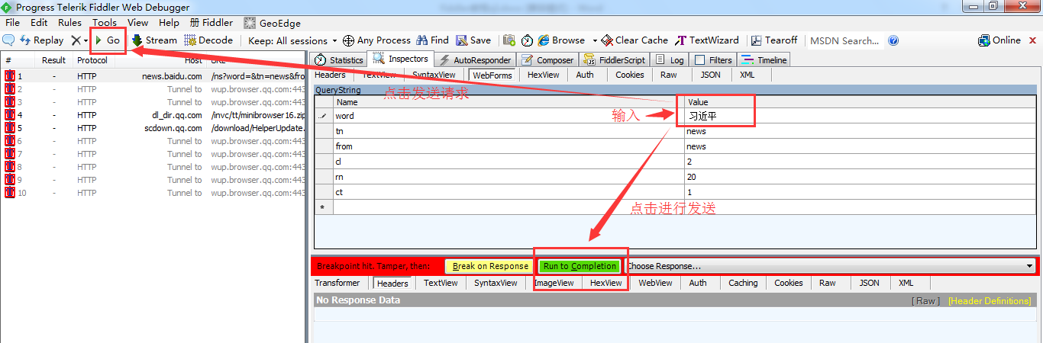Click the Go button to resume sessions
The height and width of the screenshot is (343, 1043).
[107, 40]
